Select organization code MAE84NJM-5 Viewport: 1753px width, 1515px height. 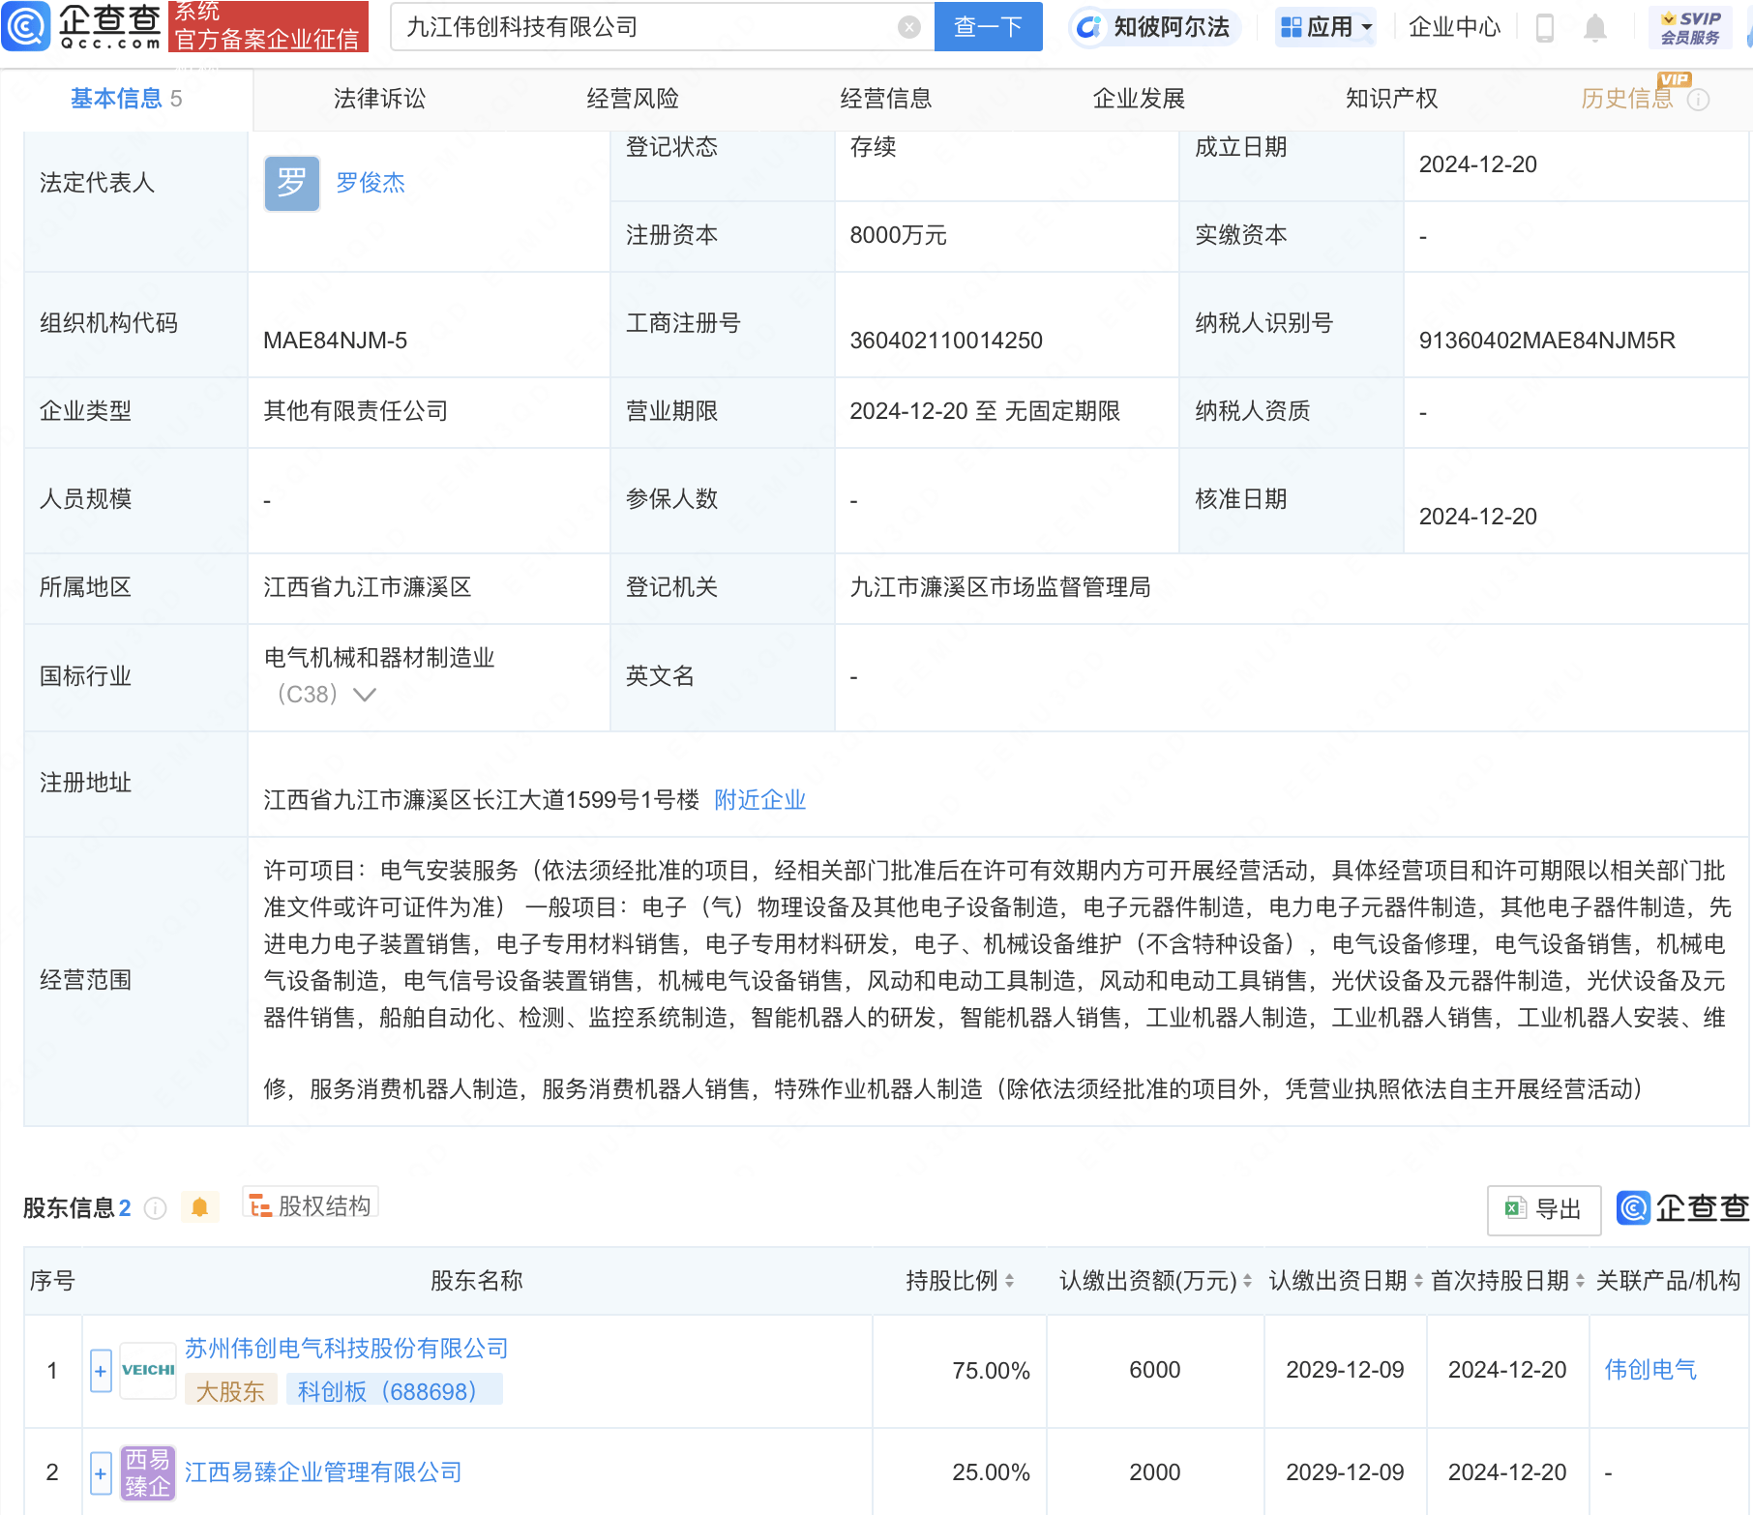pyautogui.click(x=335, y=341)
